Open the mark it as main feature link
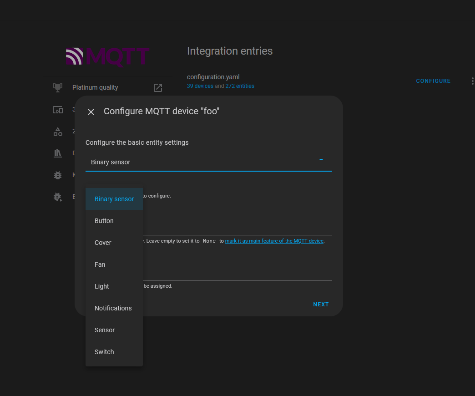Image resolution: width=475 pixels, height=396 pixels. coord(274,241)
